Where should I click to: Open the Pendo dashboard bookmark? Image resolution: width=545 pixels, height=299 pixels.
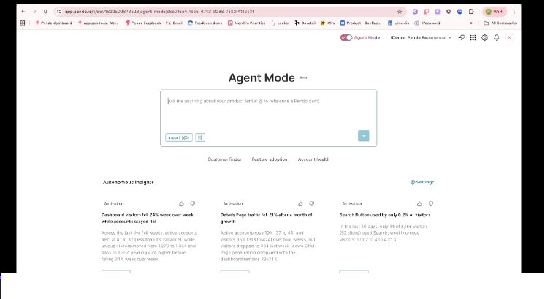coord(53,23)
